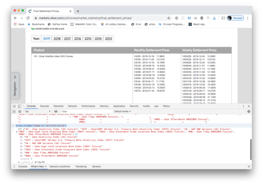Switch to the axe tab
Viewport: 263px width, 185px height.
click(156, 106)
